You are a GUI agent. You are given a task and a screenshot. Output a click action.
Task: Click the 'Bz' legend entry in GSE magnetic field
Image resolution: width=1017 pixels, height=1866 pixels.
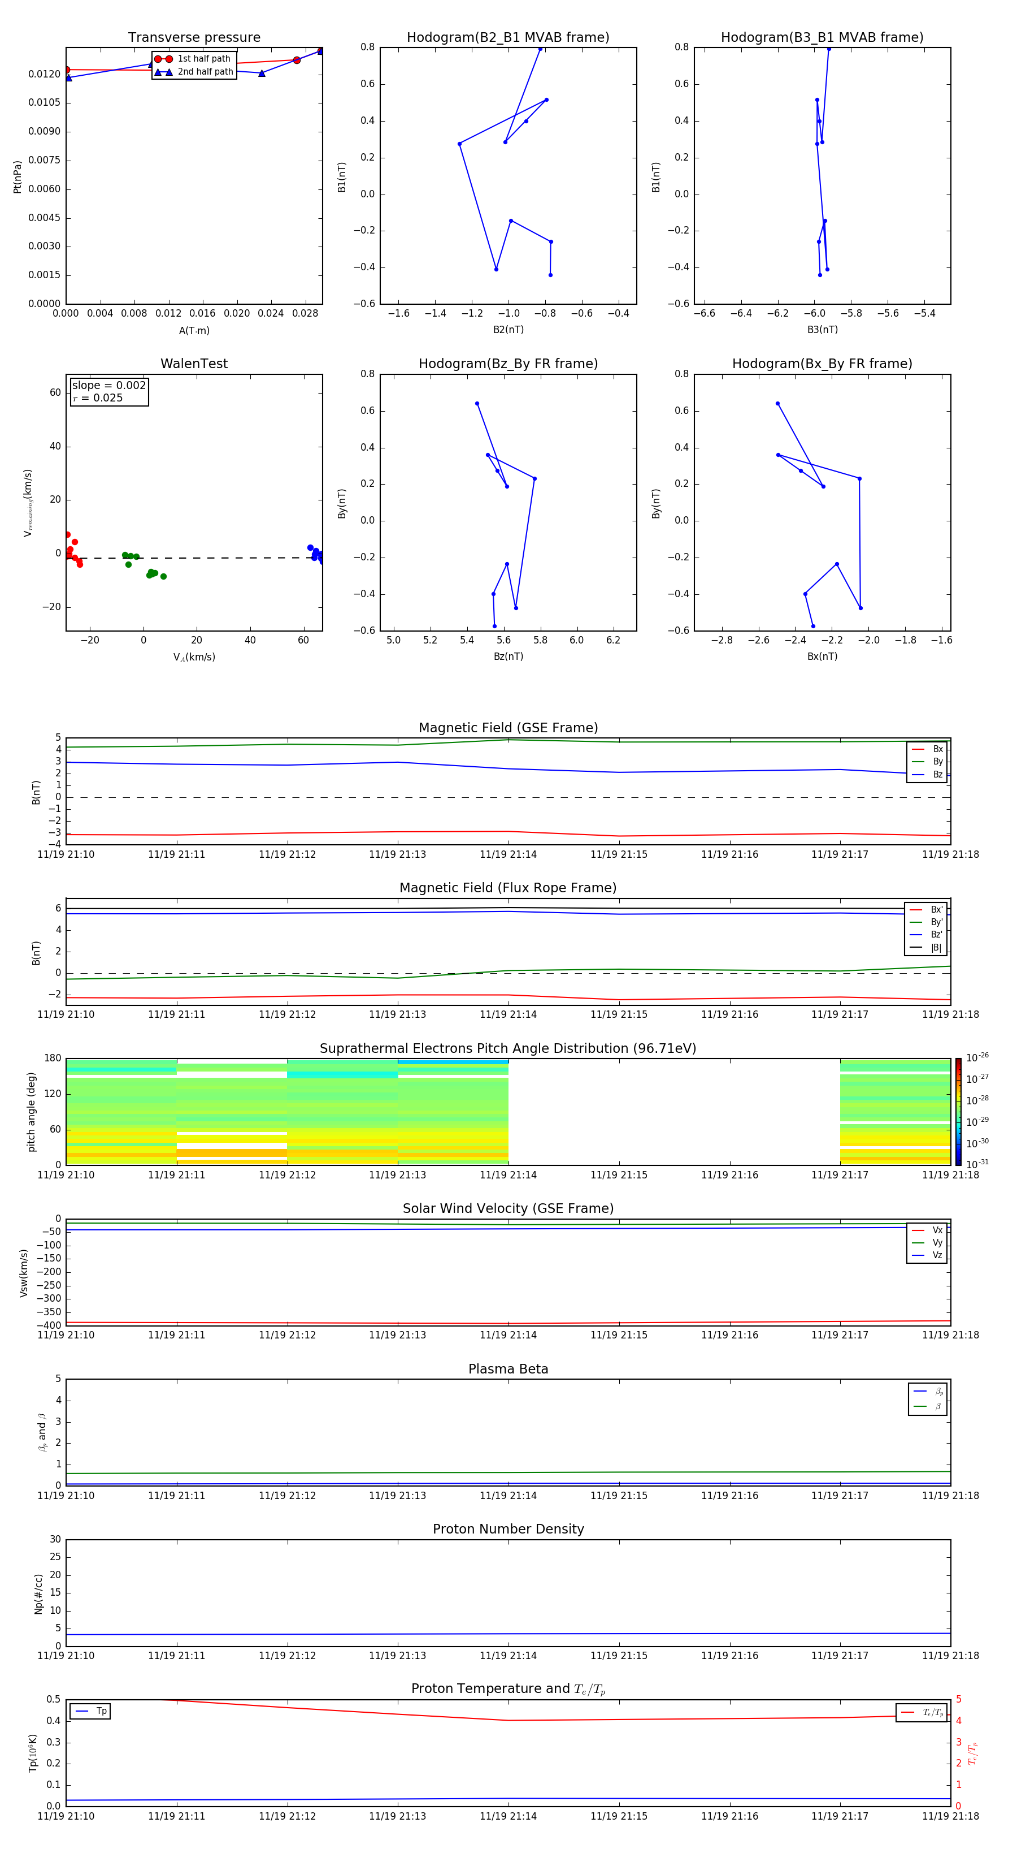[x=927, y=775]
